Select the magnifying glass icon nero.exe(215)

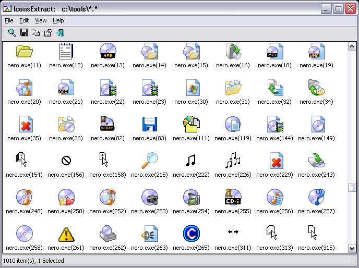(x=150, y=161)
